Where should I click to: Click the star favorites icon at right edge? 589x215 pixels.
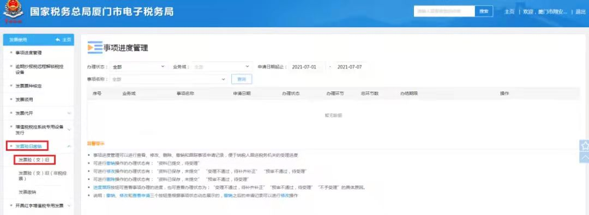pyautogui.click(x=585, y=145)
